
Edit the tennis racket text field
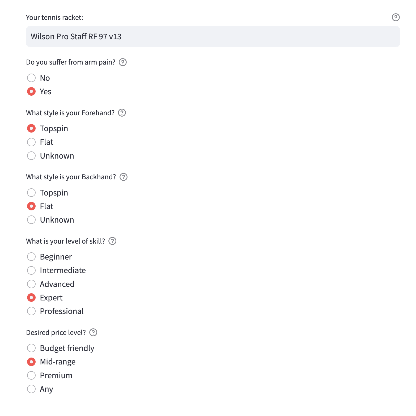[x=213, y=36]
